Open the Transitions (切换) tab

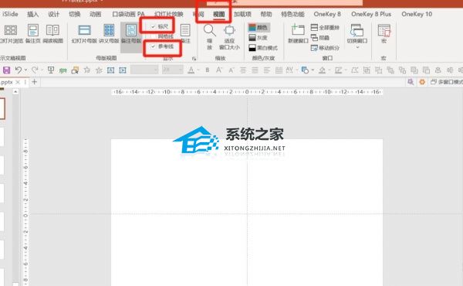tap(74, 14)
